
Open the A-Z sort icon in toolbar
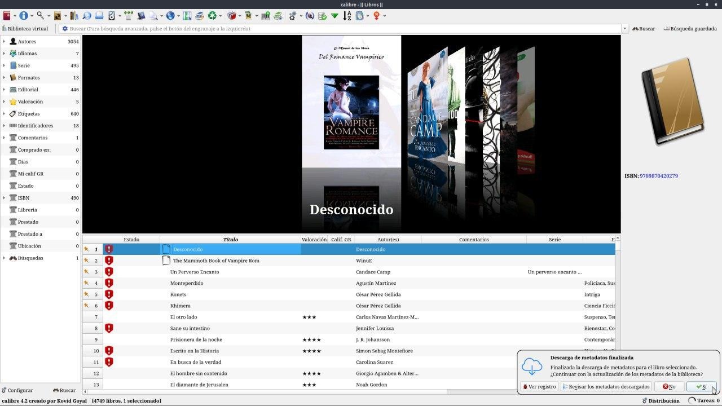pos(347,16)
